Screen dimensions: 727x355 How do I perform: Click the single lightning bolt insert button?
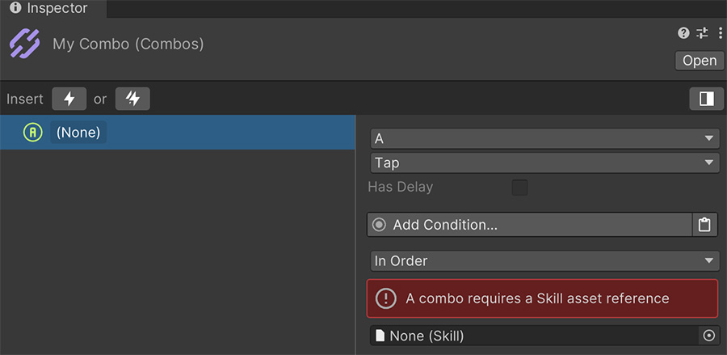69,99
